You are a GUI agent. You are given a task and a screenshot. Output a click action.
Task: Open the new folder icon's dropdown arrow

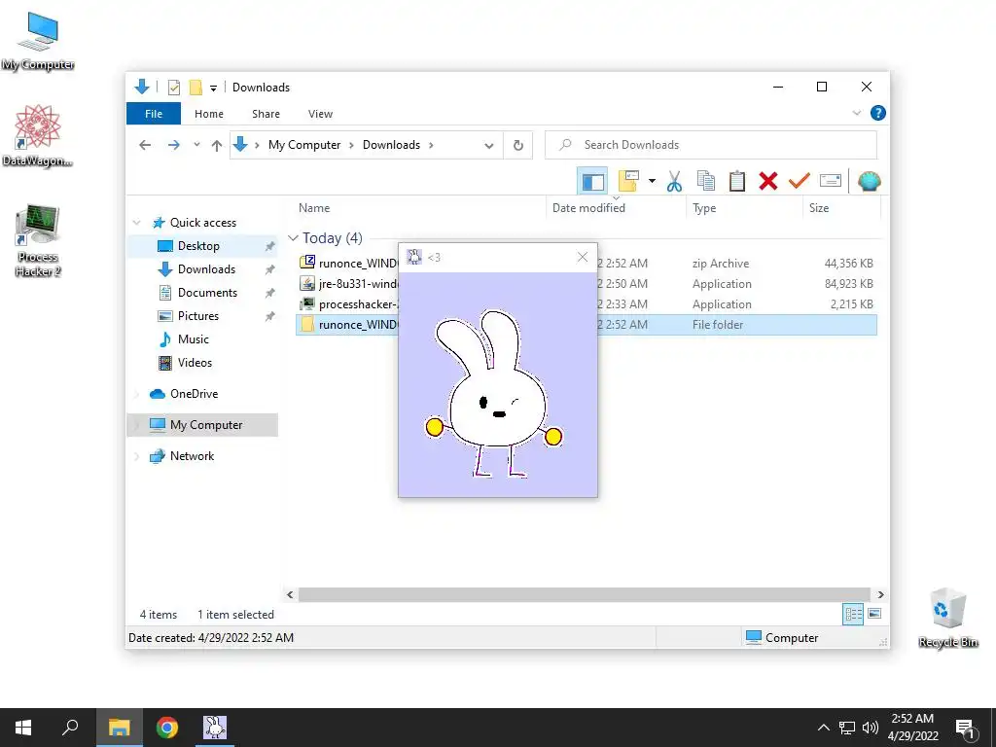pos(652,182)
